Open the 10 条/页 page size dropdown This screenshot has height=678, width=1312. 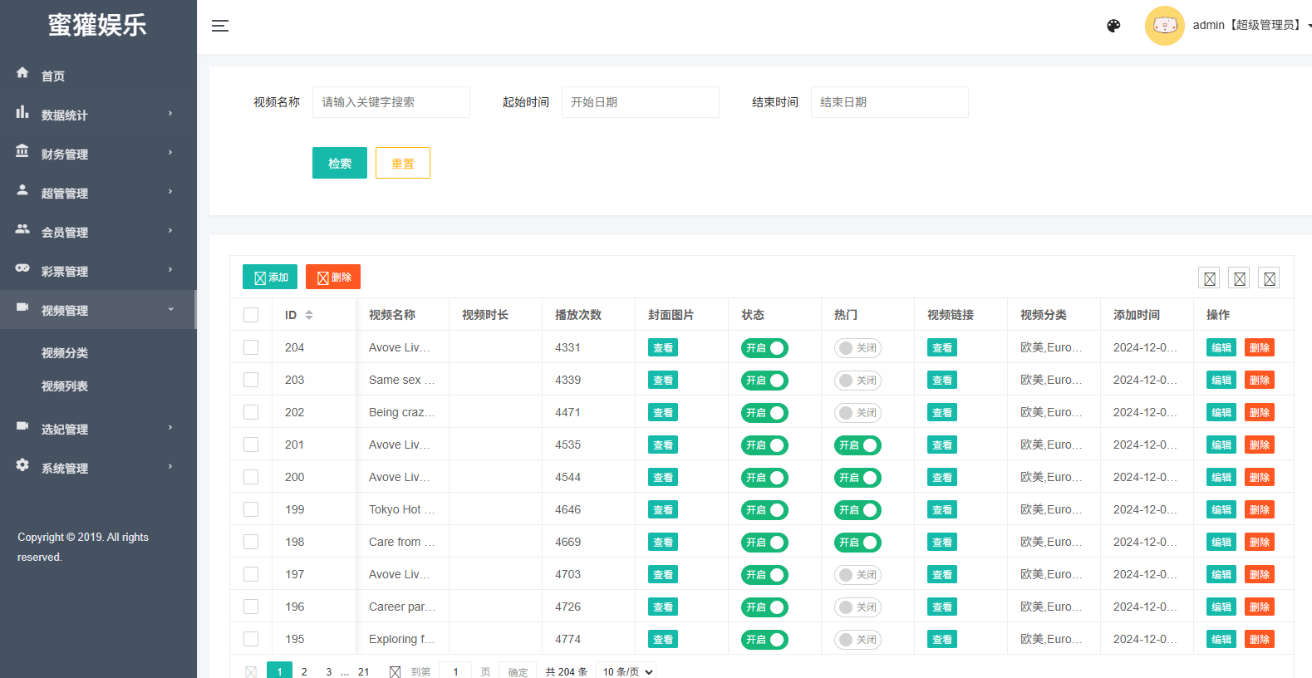[628, 671]
